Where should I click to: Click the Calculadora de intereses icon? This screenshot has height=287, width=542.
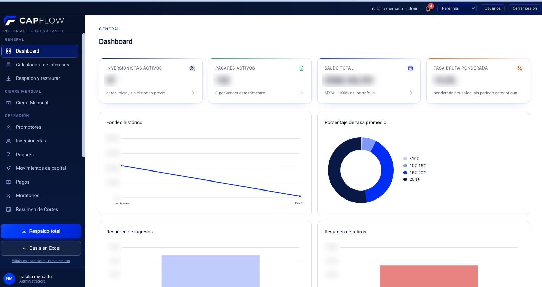9,65
